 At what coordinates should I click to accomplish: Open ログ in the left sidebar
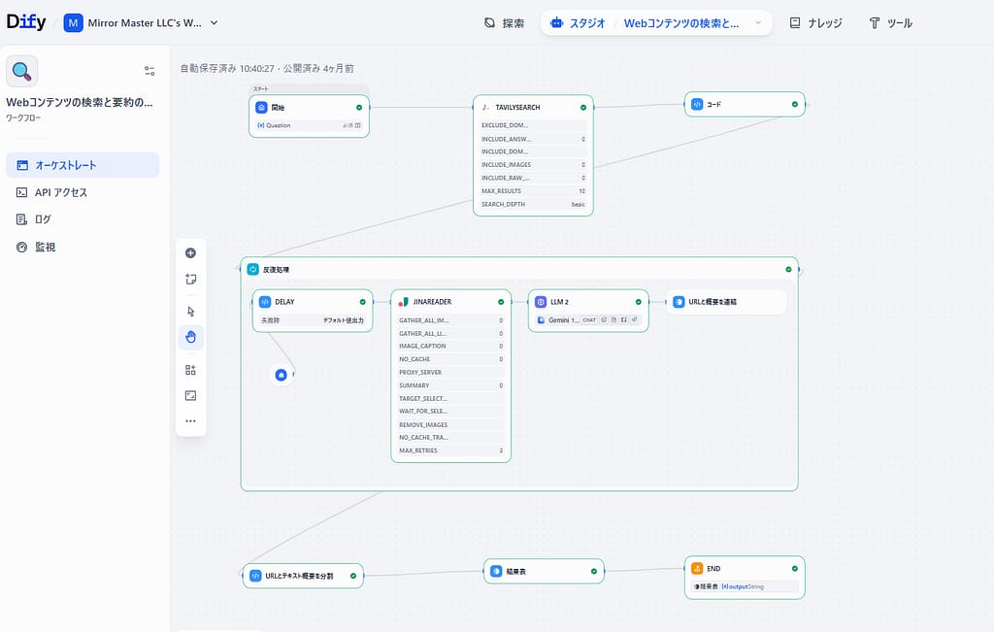point(43,219)
